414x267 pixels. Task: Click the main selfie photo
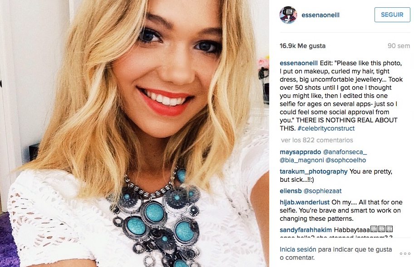click(134, 133)
